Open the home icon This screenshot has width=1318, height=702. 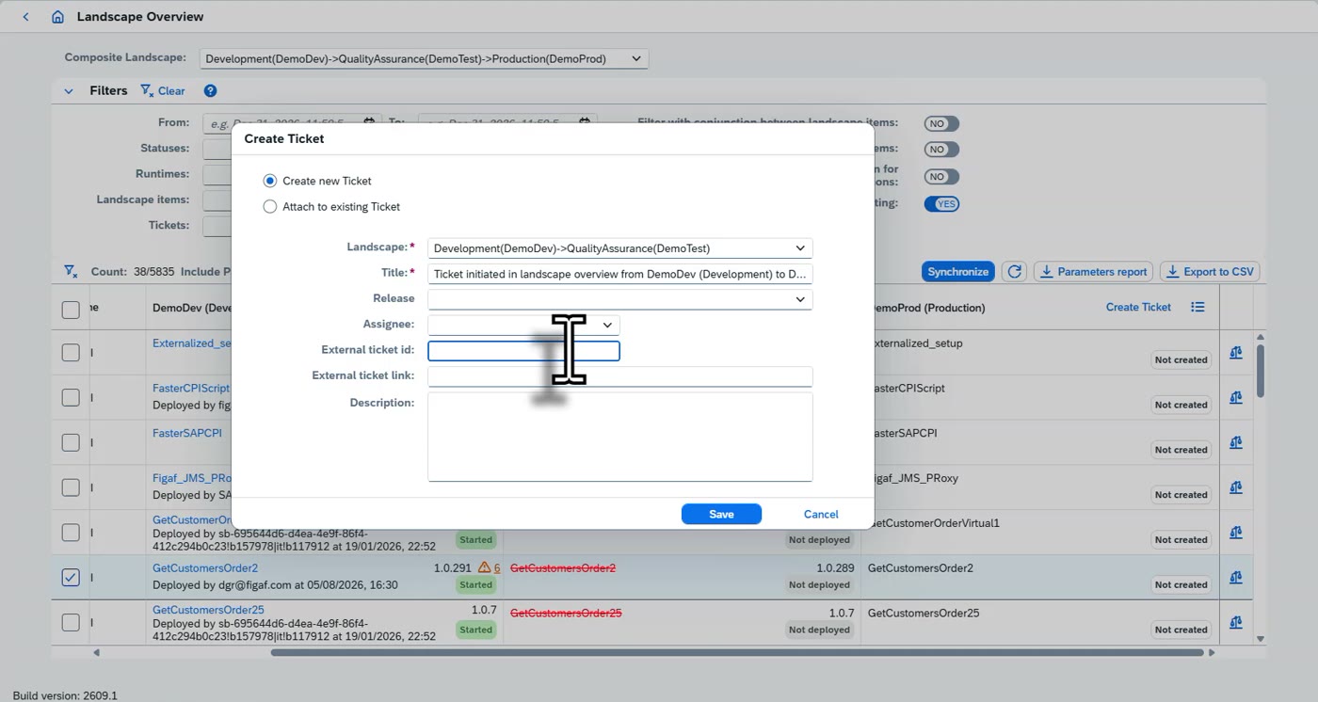pyautogui.click(x=58, y=17)
